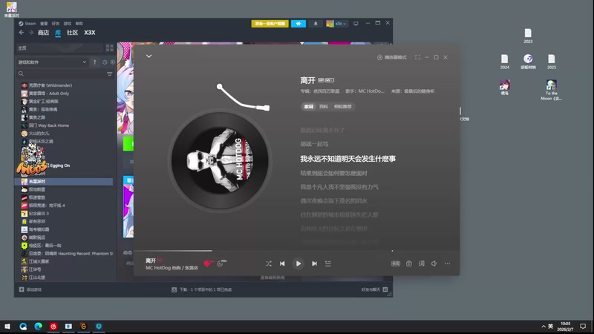Open Microsoft Edge from taskbar
The image size is (594, 334).
pyautogui.click(x=39, y=327)
